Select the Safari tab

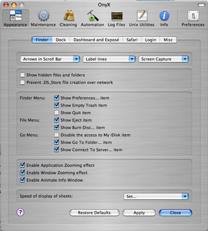[x=132, y=40]
